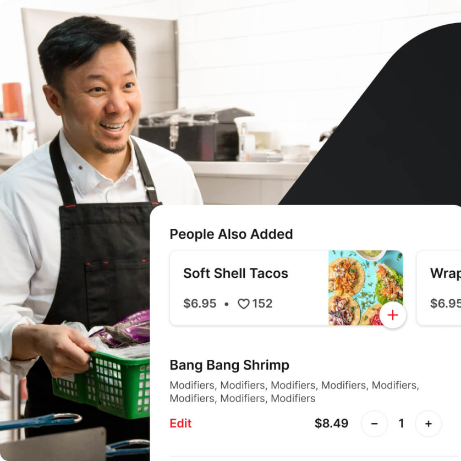Image resolution: width=461 pixels, height=461 pixels.
Task: Select the Bang Bang Shrimp item title
Action: pos(229,365)
